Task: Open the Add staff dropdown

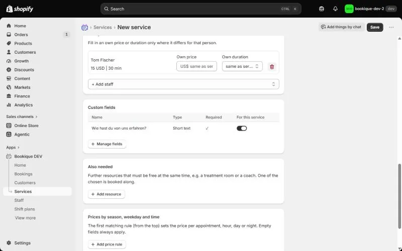Action: point(183,84)
